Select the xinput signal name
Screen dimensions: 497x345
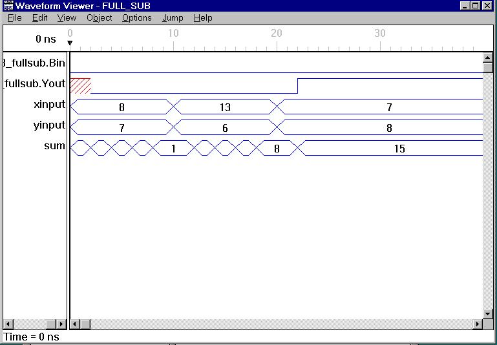click(x=49, y=105)
